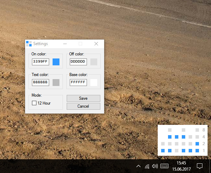Viewport: 211px width, 173px height.
Task: Edit the On color hex field 3399FF
Action: pos(41,62)
